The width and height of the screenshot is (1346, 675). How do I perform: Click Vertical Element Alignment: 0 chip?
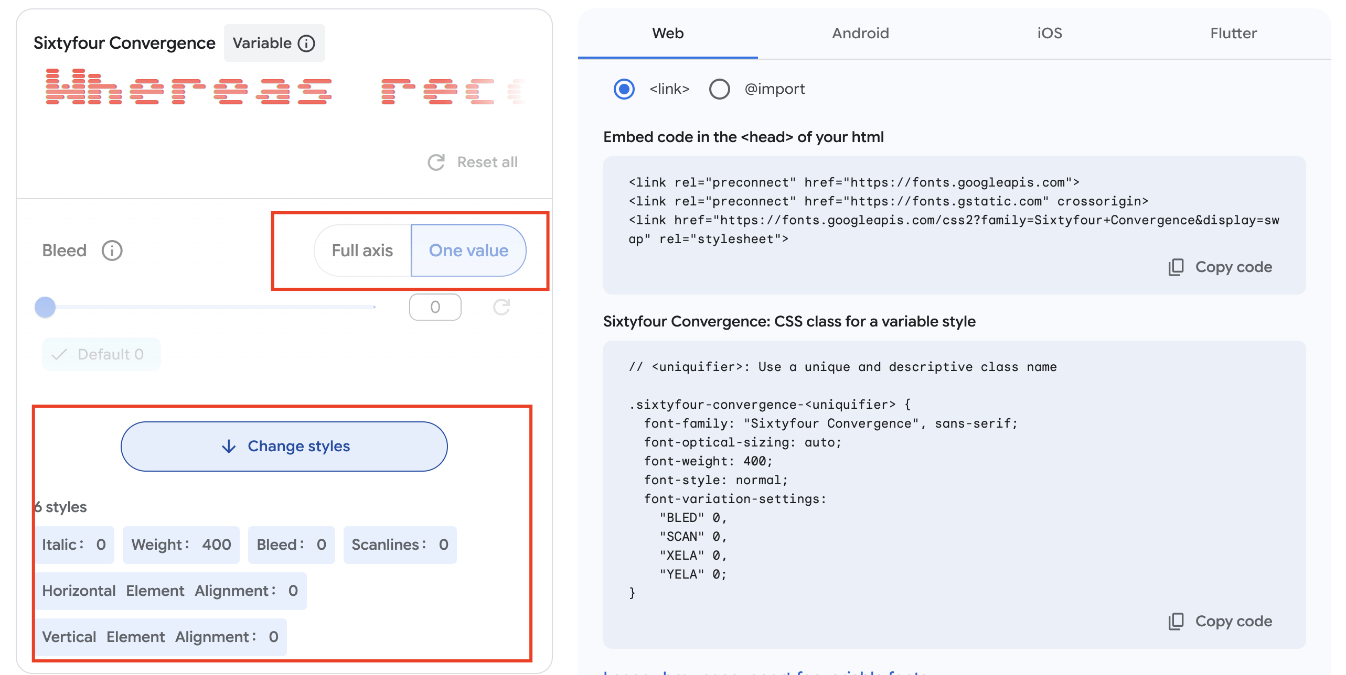click(x=161, y=637)
